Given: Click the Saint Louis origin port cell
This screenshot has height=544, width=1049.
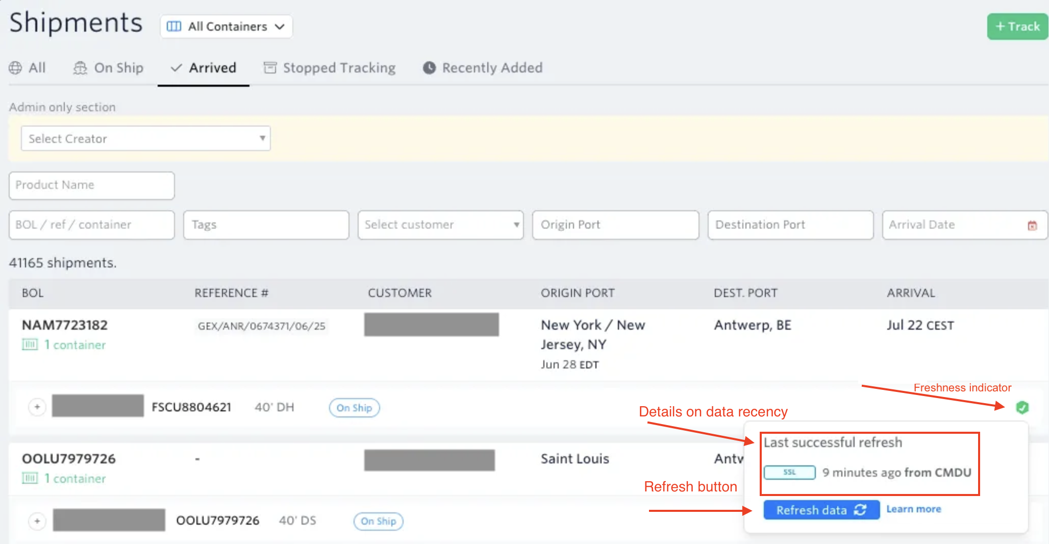Looking at the screenshot, I should point(575,459).
